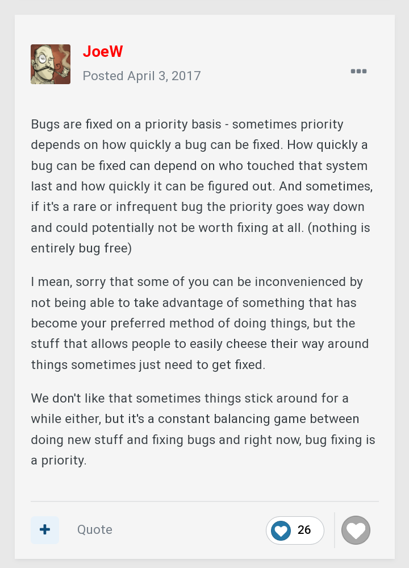Image resolution: width=409 pixels, height=568 pixels.
Task: Open JoeW's profile from the username
Action: click(x=103, y=52)
